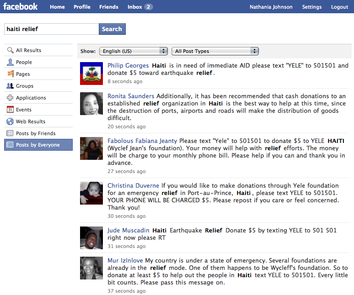The width and height of the screenshot is (354, 295).
Task: Select the Posts by Friends filter
Action: 38,133
